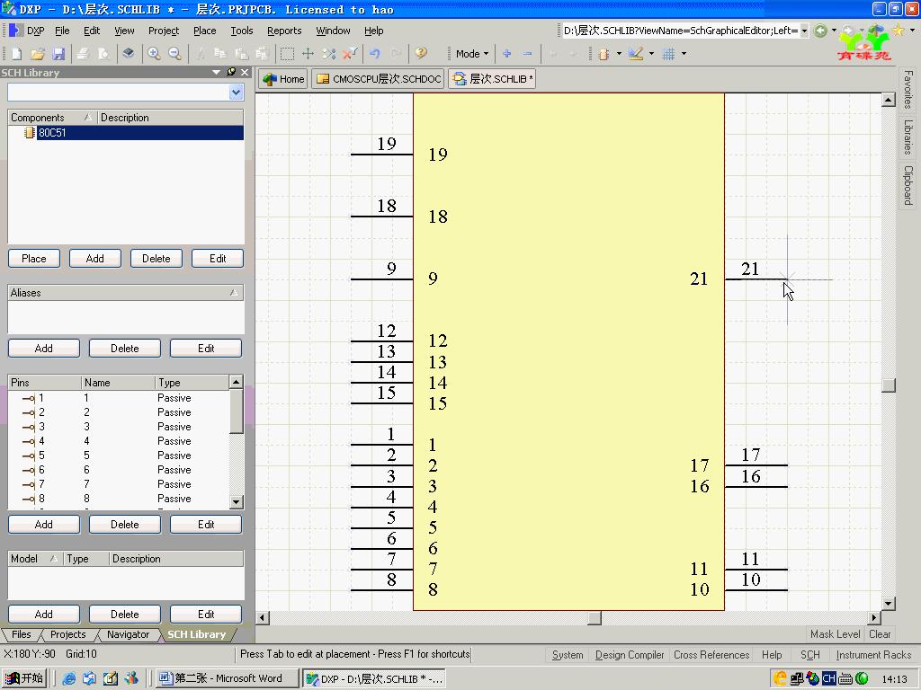Click the editor vertical scrollbar thumb

889,385
